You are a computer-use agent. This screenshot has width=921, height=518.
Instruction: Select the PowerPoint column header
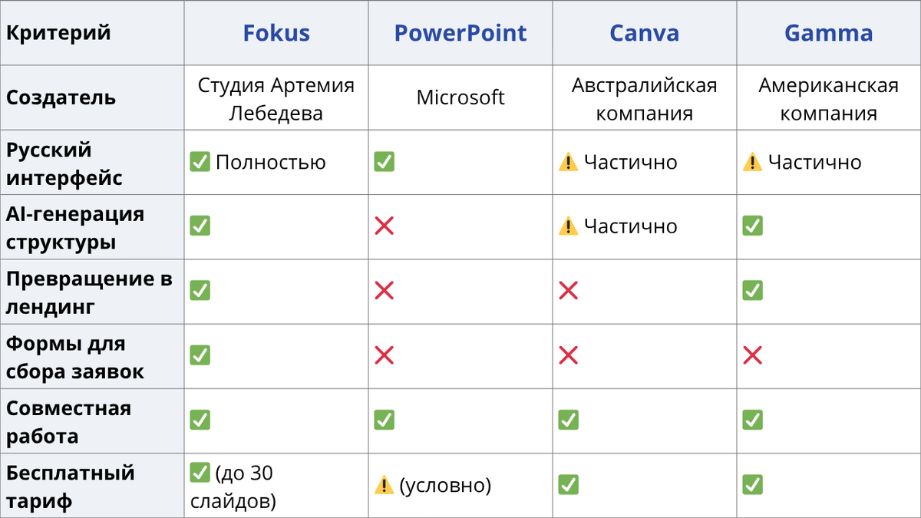click(x=460, y=33)
